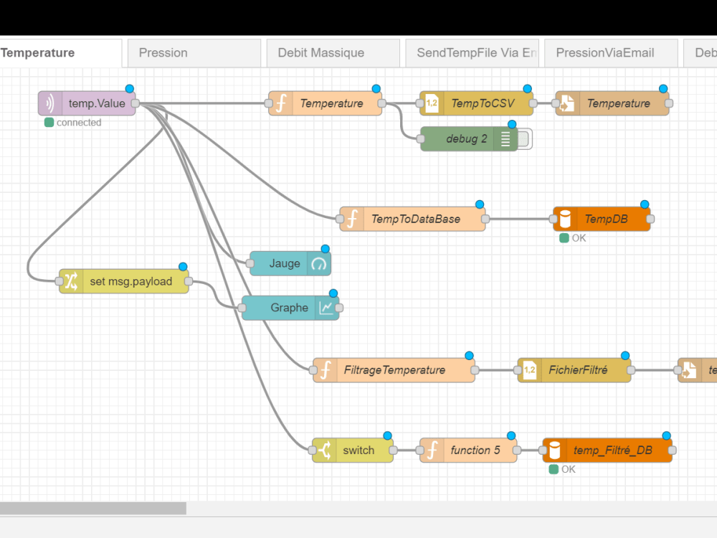The image size is (717, 538).
Task: Switch to the PressionViaEmail tab
Action: 611,52
